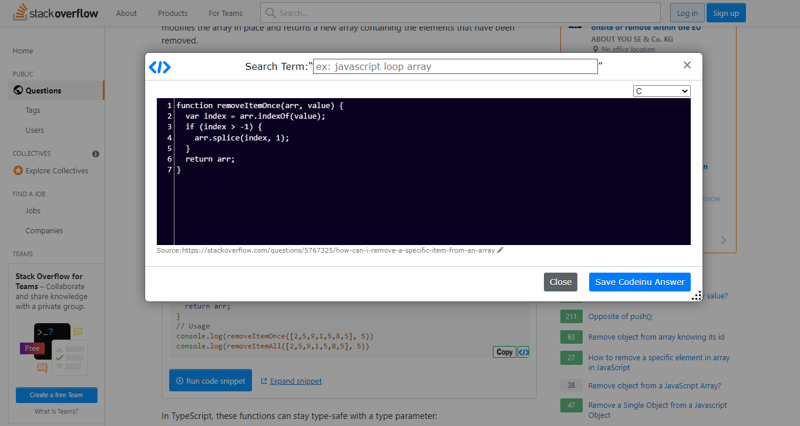Click the Run code snippet button
Viewport: 800px width, 426px height.
(x=210, y=381)
